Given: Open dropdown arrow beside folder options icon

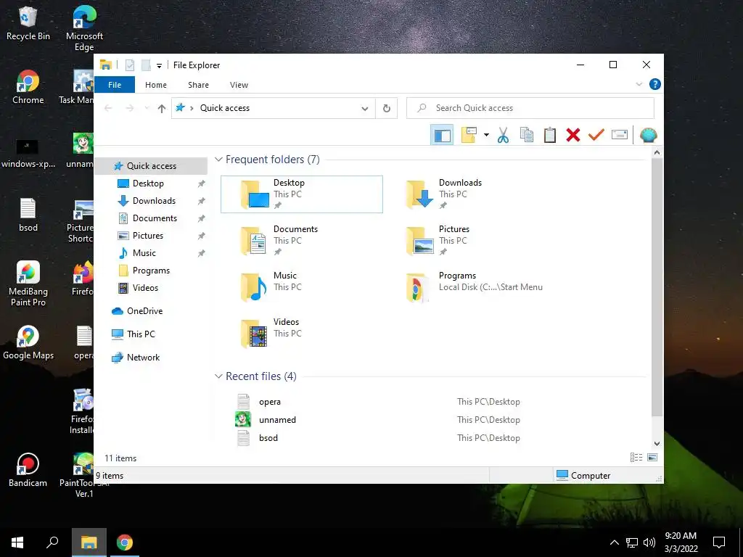Looking at the screenshot, I should (486, 136).
